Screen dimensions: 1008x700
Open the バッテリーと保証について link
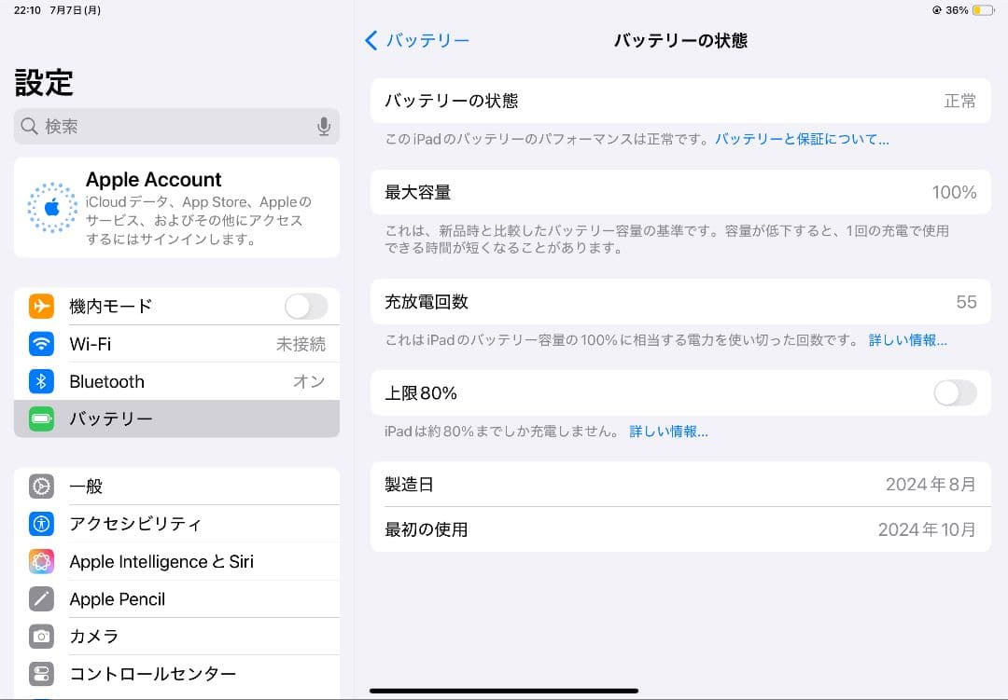coord(802,138)
